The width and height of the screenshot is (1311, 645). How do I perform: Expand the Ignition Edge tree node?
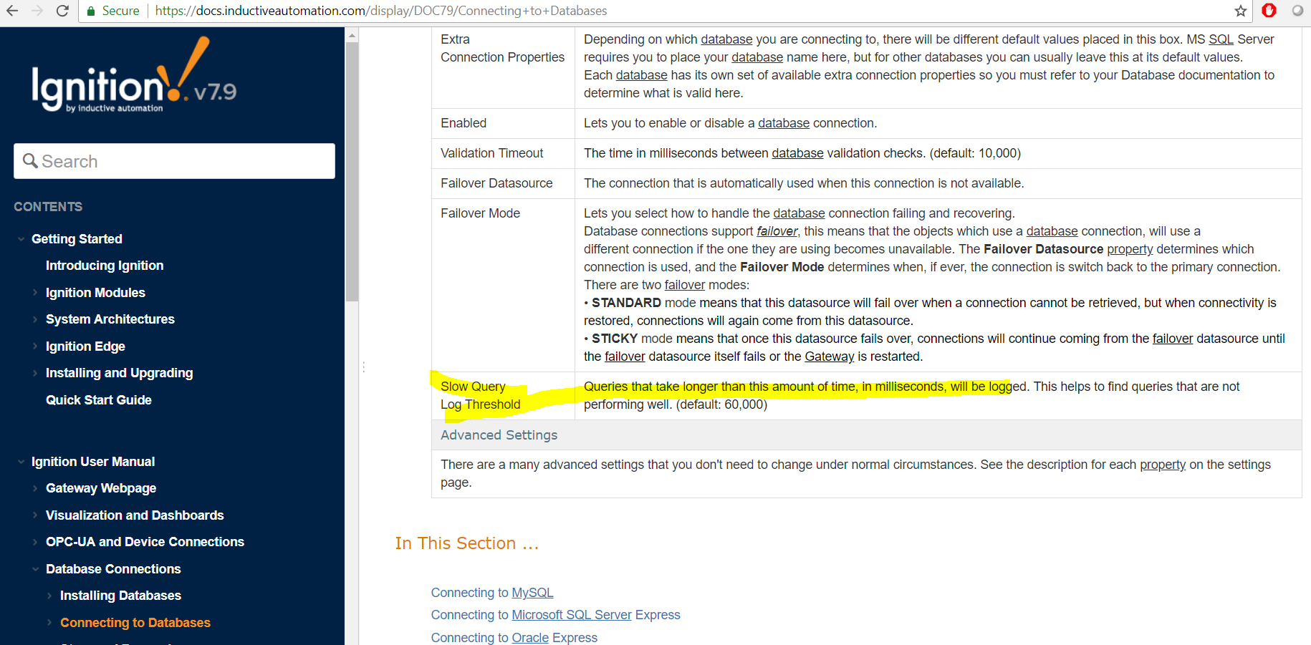pos(35,346)
